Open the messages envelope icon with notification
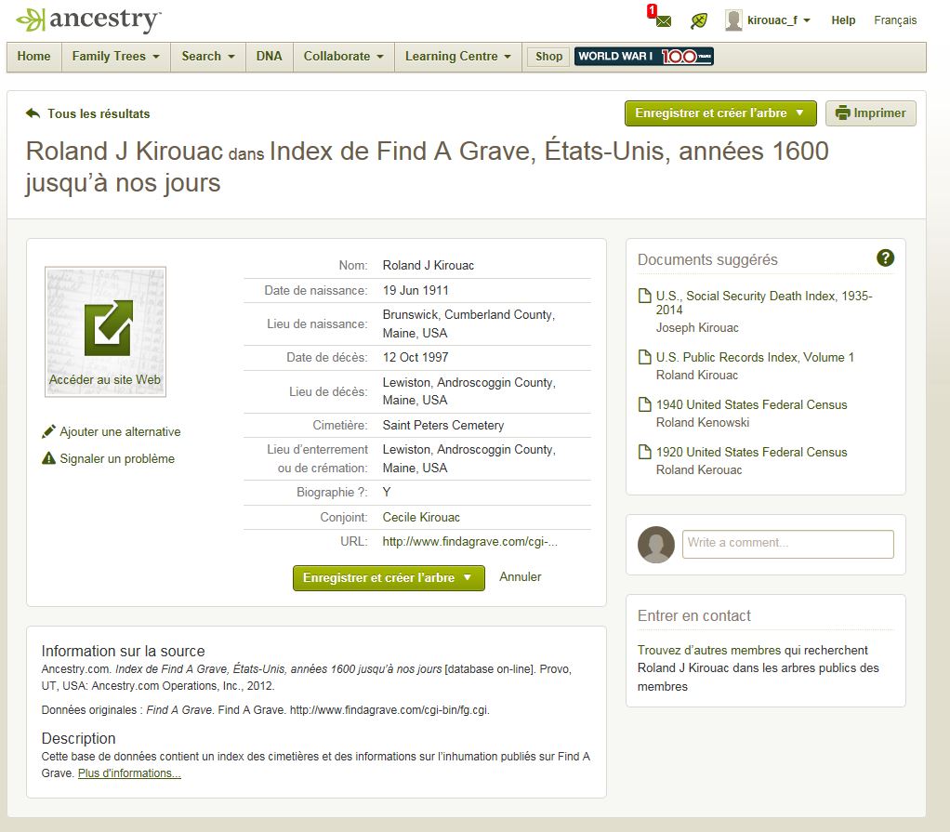Screen dimensions: 950x832 (x=662, y=20)
